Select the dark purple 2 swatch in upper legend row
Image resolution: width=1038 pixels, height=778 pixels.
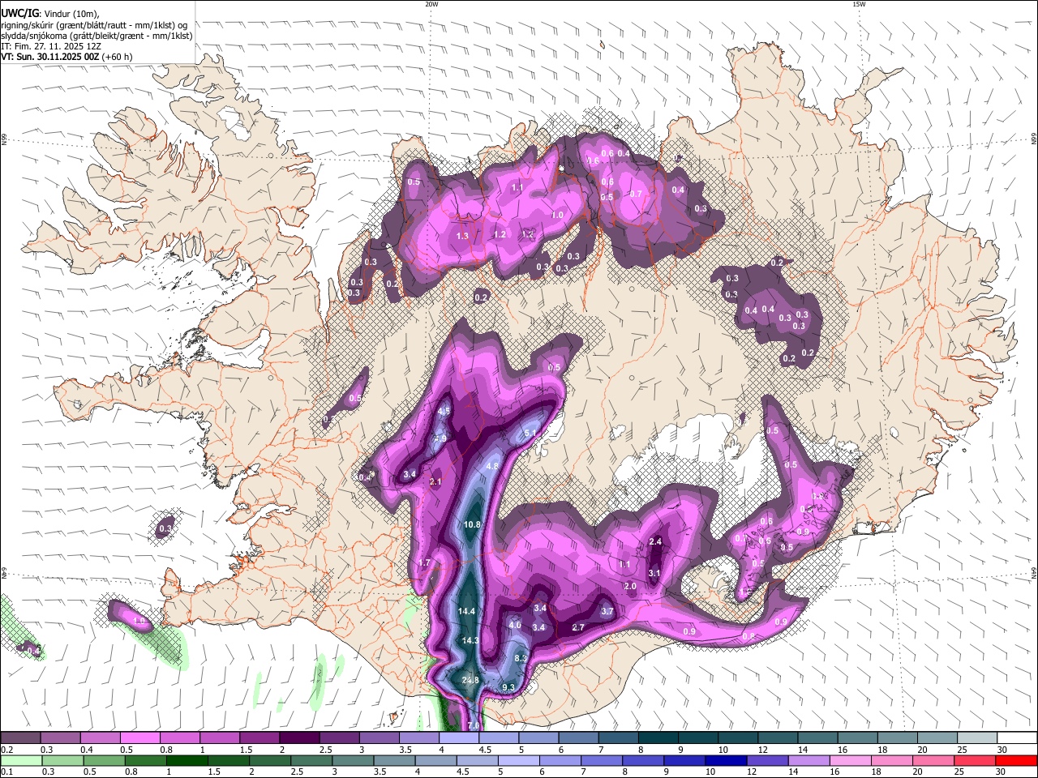tap(299, 738)
